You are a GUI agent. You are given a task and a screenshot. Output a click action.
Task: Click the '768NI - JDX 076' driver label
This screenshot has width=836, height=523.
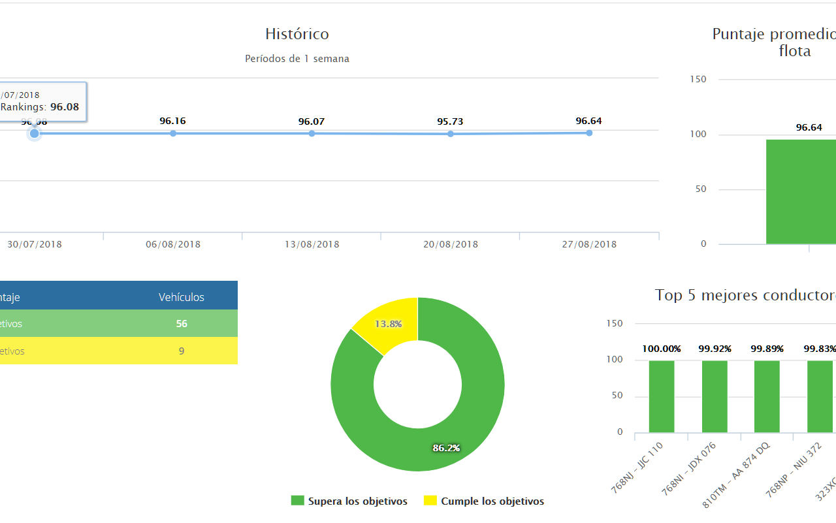(x=689, y=468)
